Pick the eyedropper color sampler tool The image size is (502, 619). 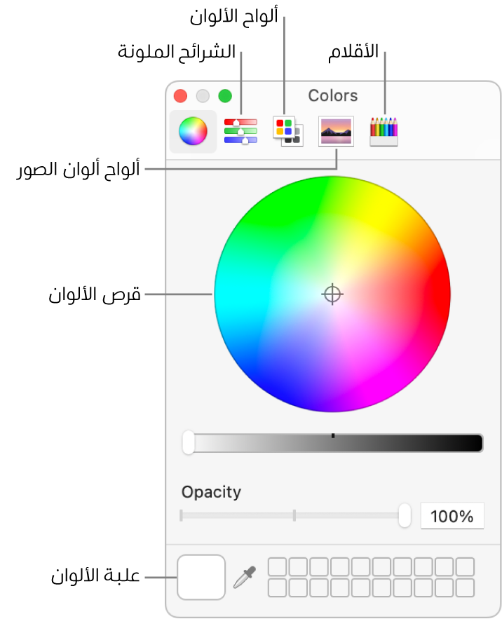click(x=245, y=577)
